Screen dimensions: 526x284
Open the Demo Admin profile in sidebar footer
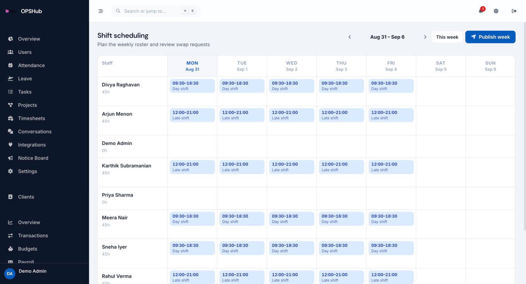[x=45, y=274]
